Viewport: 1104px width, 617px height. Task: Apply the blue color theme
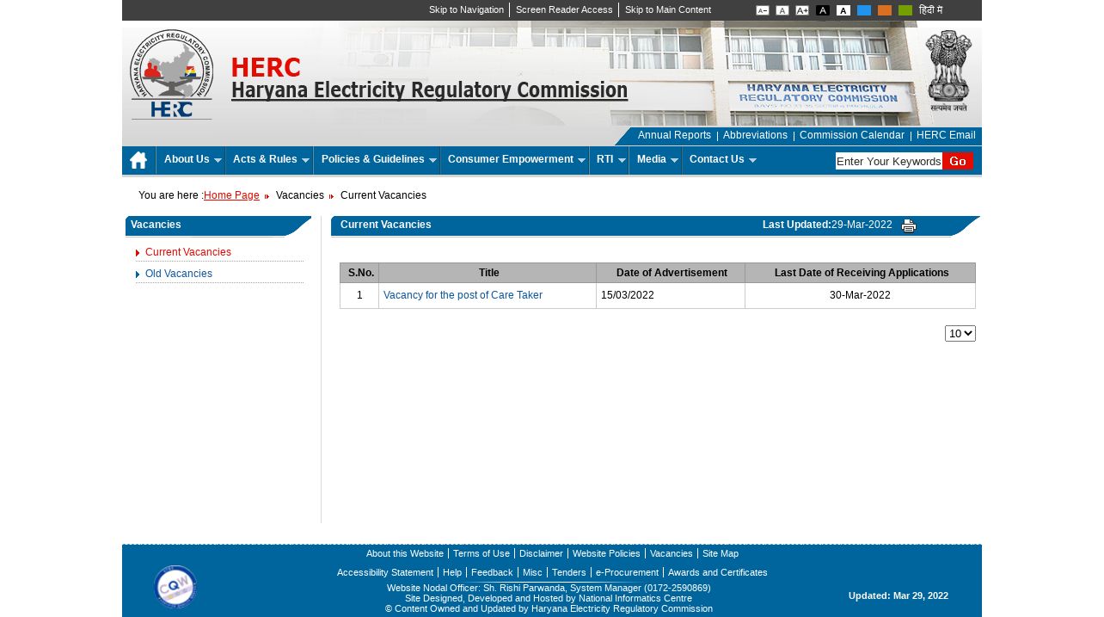[x=864, y=10]
